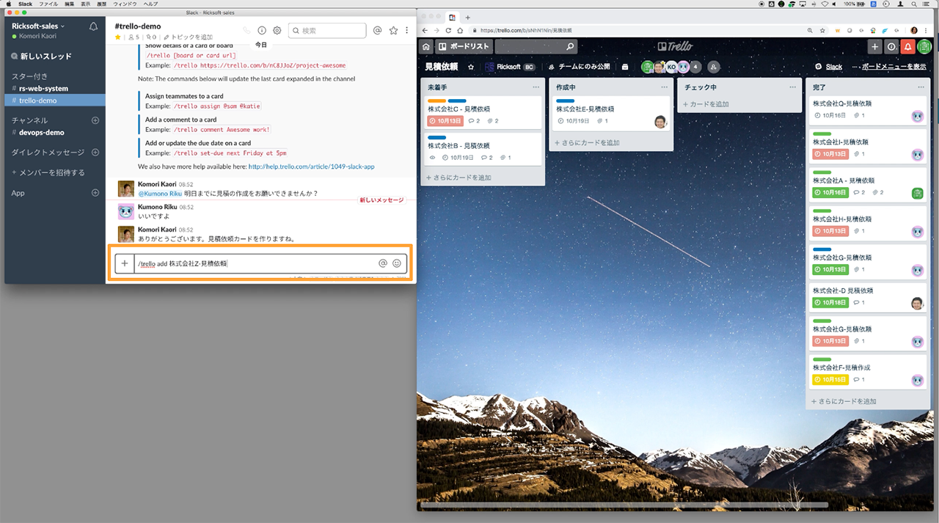
Task: Click the Trello create plus button
Action: (874, 46)
